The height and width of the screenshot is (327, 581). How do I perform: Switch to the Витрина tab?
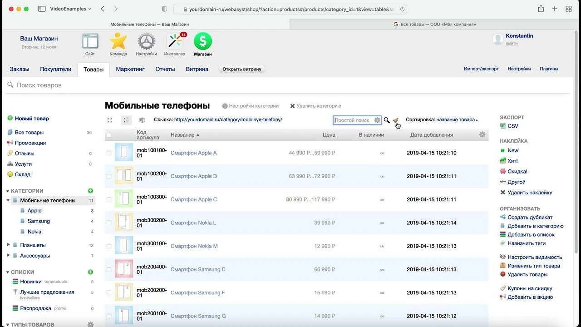point(197,69)
